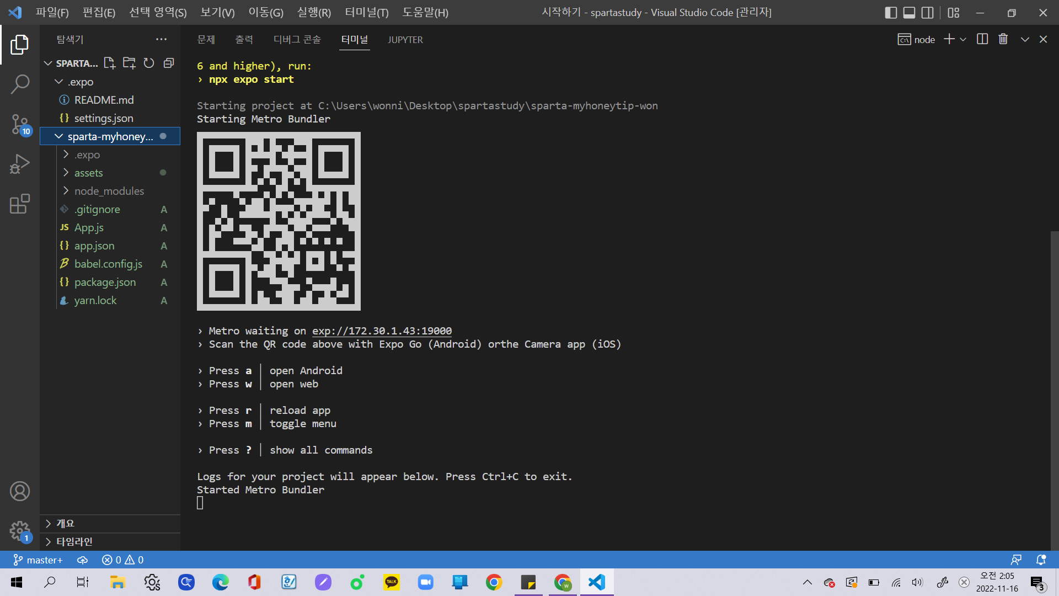Open Windows Start menu

[17, 582]
